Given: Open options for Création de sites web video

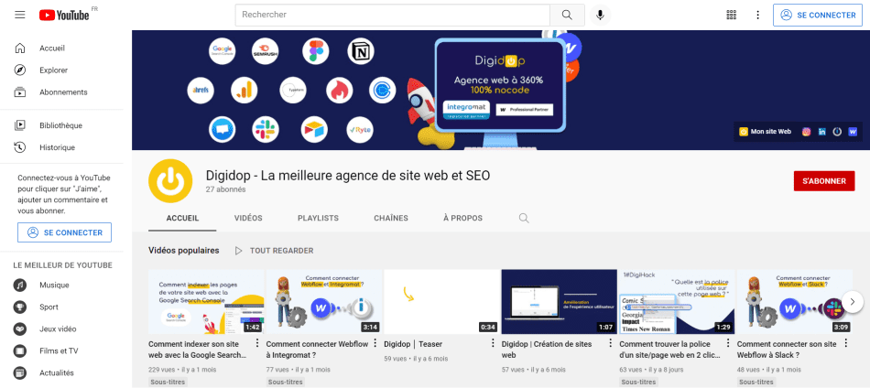Looking at the screenshot, I should (x=611, y=344).
